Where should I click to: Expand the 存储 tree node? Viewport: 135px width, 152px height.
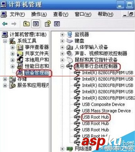click(5, 79)
